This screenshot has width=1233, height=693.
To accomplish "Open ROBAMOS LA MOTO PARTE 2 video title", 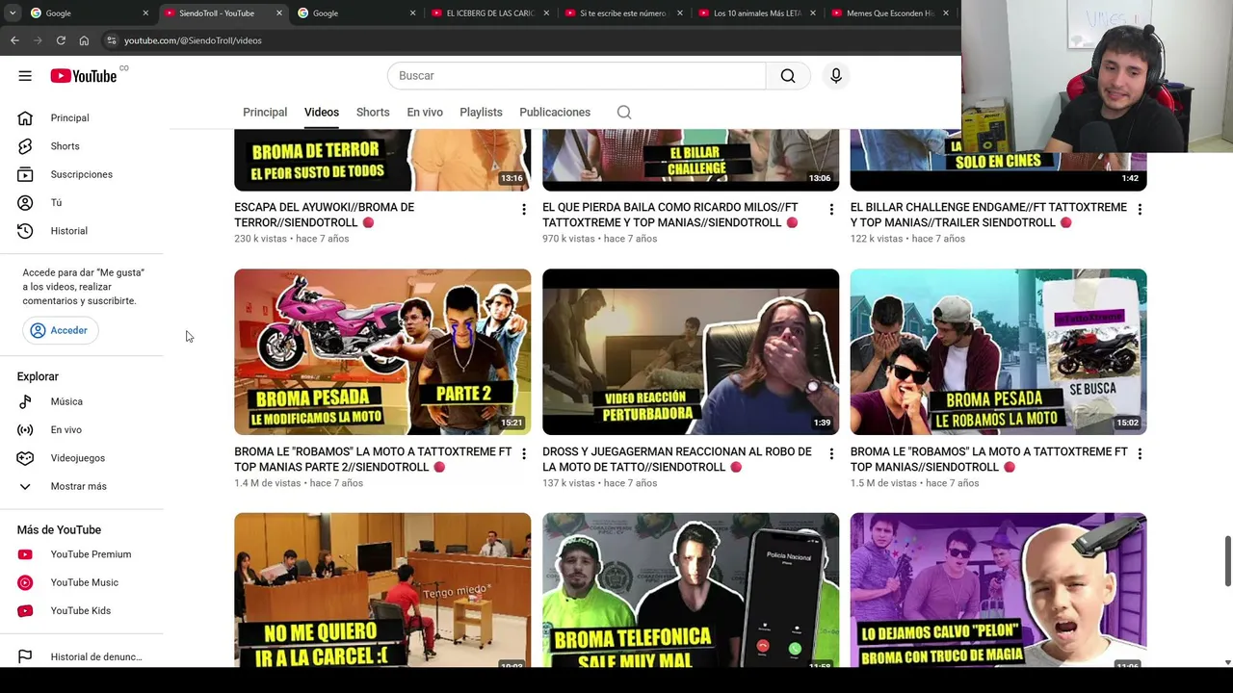I will [x=373, y=459].
